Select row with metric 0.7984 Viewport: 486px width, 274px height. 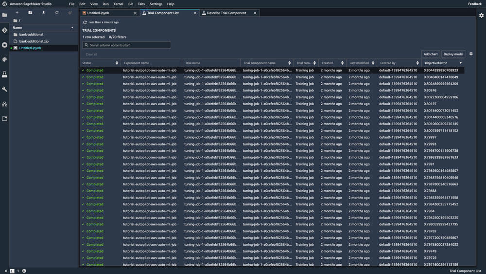click(272, 211)
